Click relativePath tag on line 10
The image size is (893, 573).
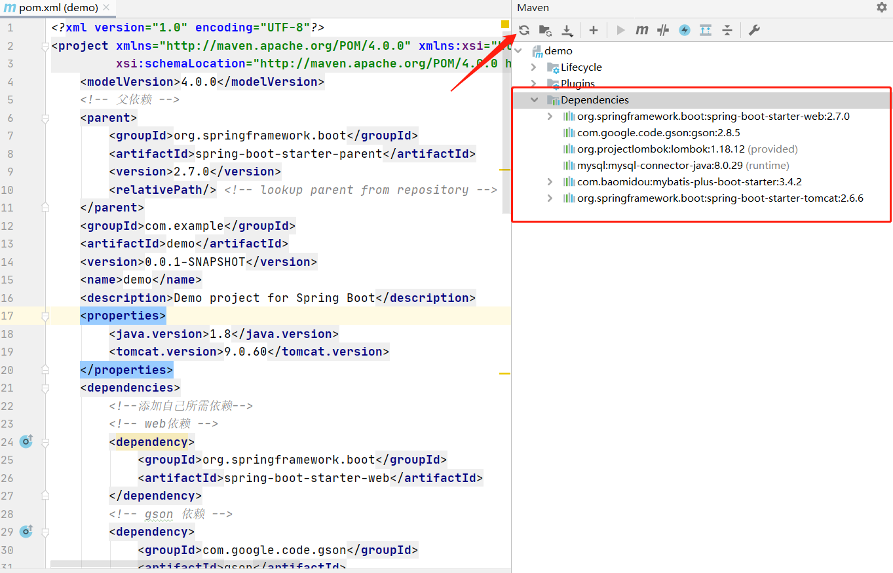(162, 190)
